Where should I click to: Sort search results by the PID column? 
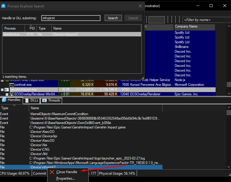point(31,28)
